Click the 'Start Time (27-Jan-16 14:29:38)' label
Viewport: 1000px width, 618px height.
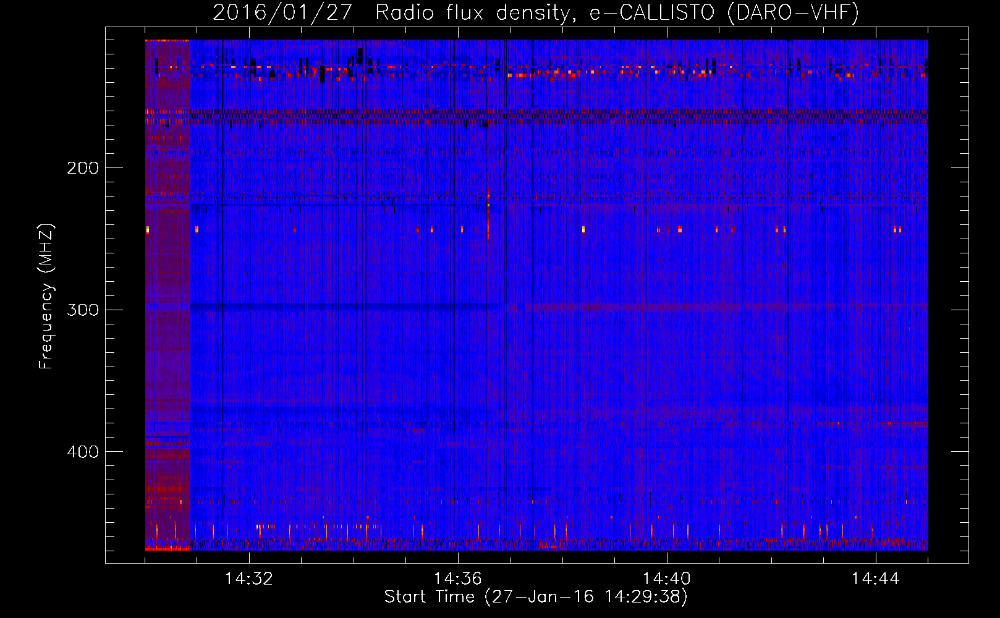[x=536, y=597]
